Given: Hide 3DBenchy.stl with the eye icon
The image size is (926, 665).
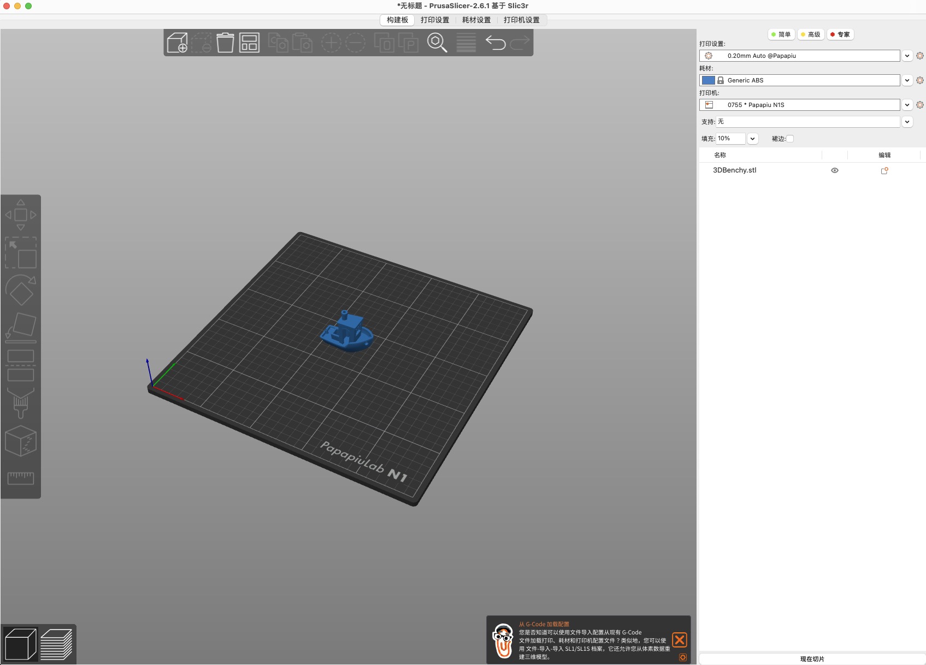Looking at the screenshot, I should coord(834,170).
